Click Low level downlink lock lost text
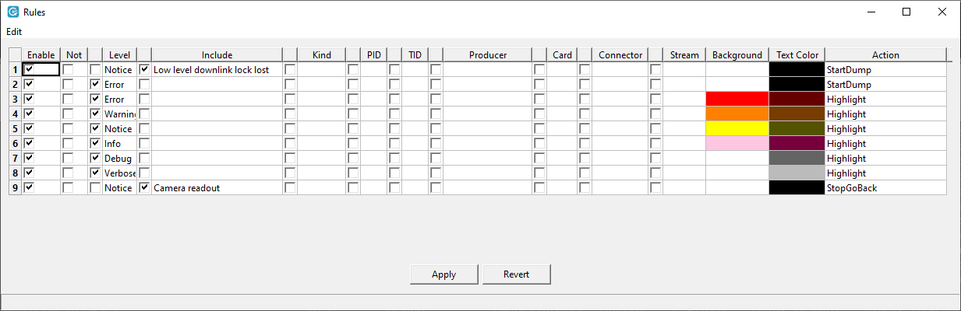The image size is (961, 311). click(211, 70)
